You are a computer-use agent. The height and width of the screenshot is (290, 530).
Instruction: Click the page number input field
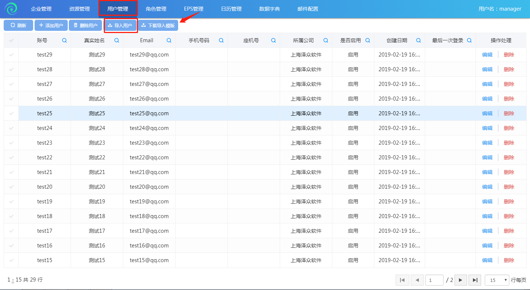pyautogui.click(x=434, y=280)
